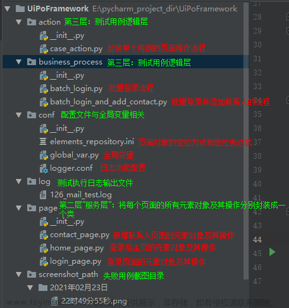The image size is (289, 308).
Task: Click Python icon of batch_login_and_add_contact.py
Action: 44,102
